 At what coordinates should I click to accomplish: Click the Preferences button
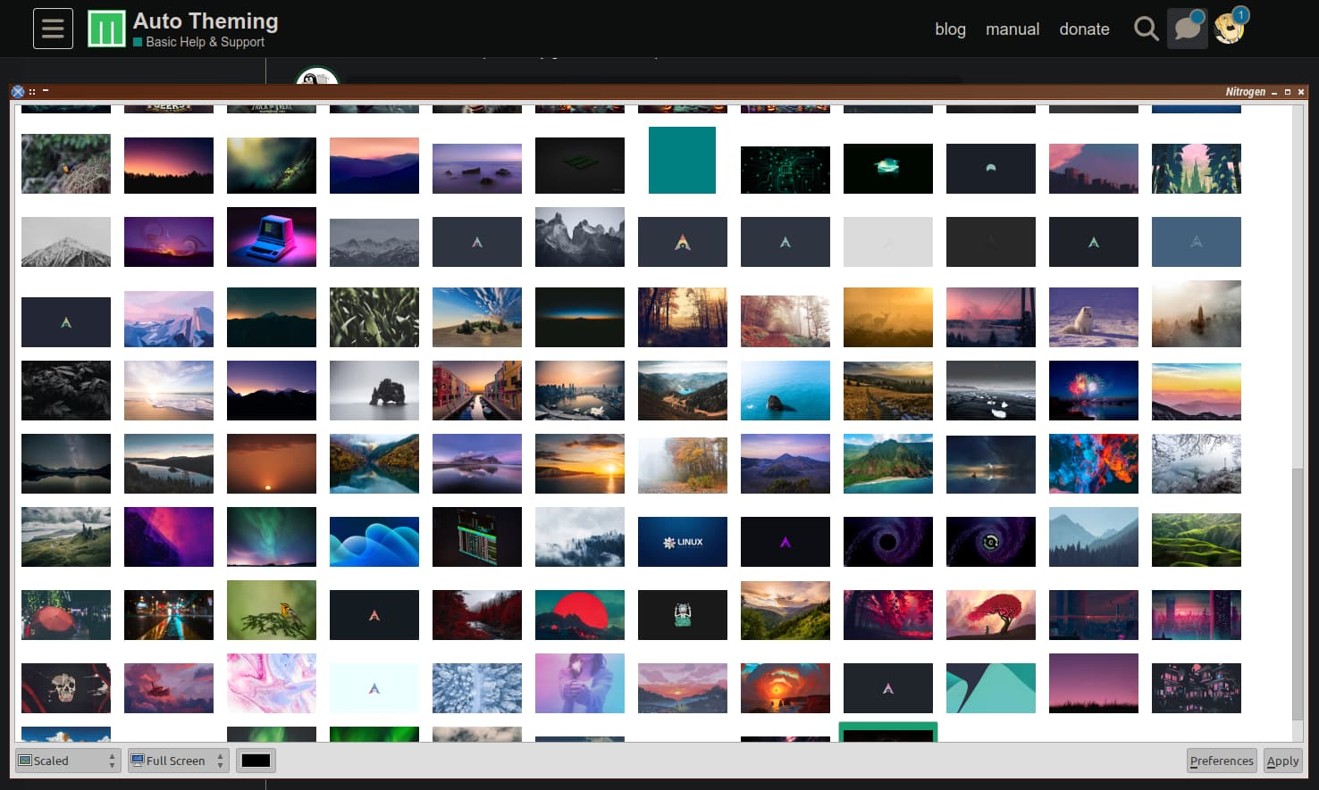(1221, 761)
